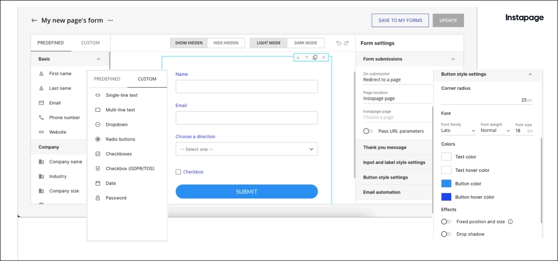Open the Text color swatch

coord(446,157)
